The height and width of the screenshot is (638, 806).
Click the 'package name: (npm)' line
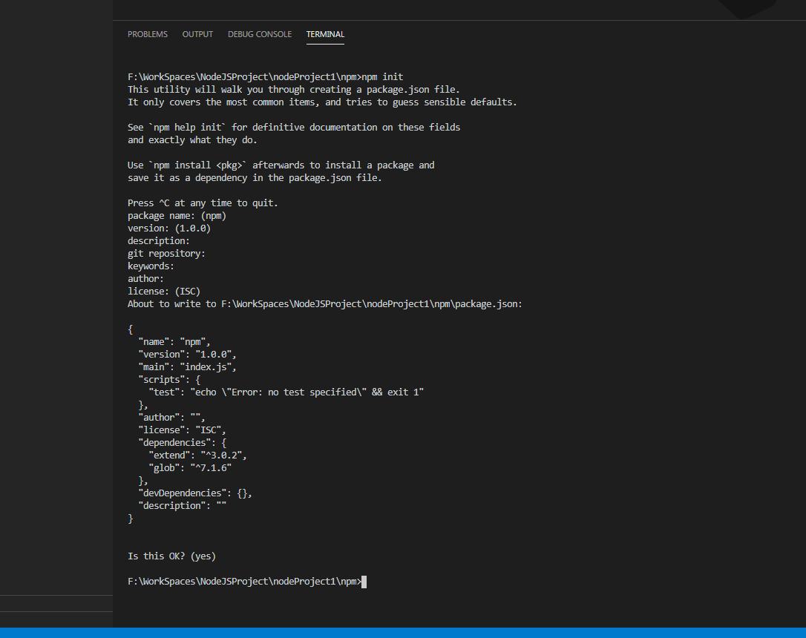click(177, 216)
